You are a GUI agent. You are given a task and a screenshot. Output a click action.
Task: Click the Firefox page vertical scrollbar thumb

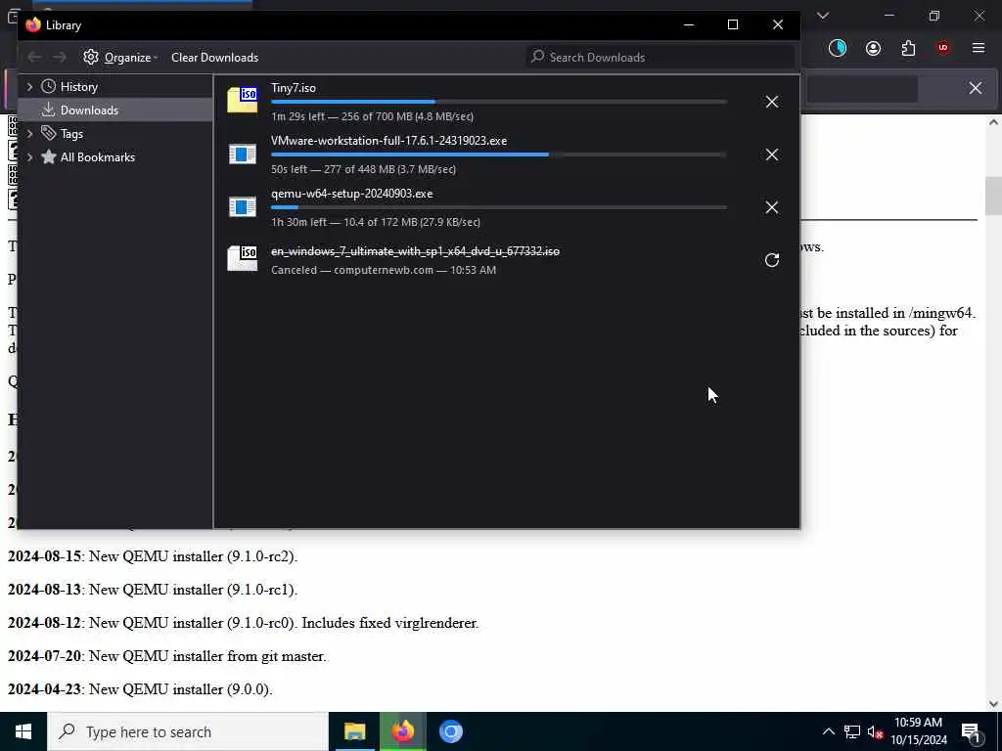click(x=994, y=196)
